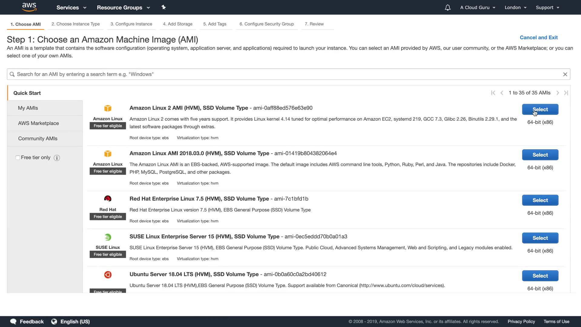Jump to last AMI page arrow
Image resolution: width=581 pixels, height=327 pixels.
point(566,93)
